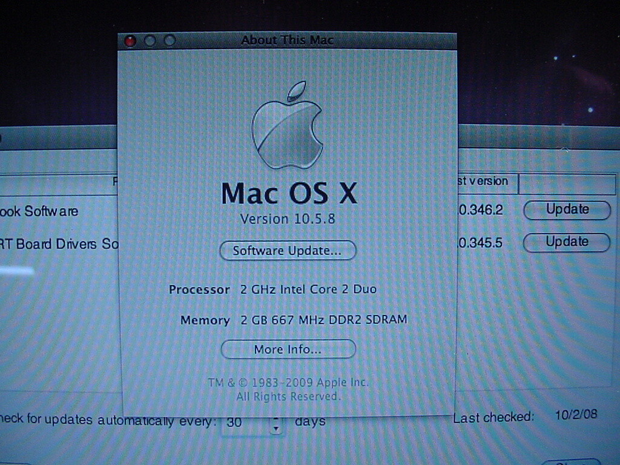Click the '2 GHz Intel Core 2 Duo' text
This screenshot has width=620, height=465.
308,289
